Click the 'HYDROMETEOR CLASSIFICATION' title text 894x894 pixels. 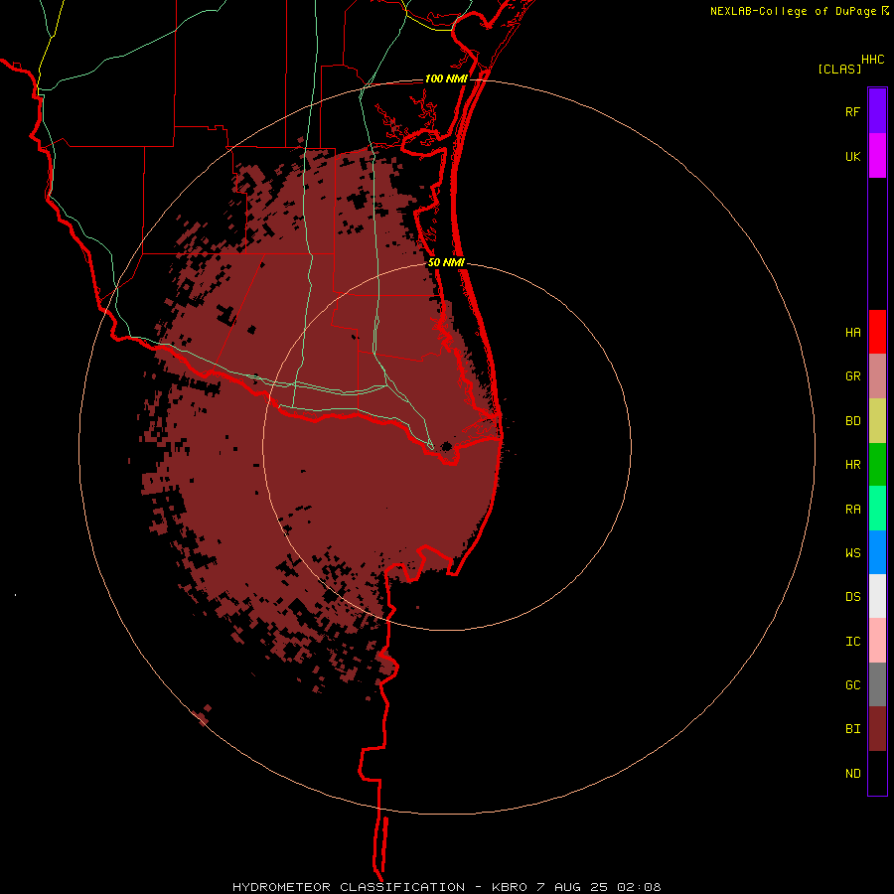click(349, 887)
